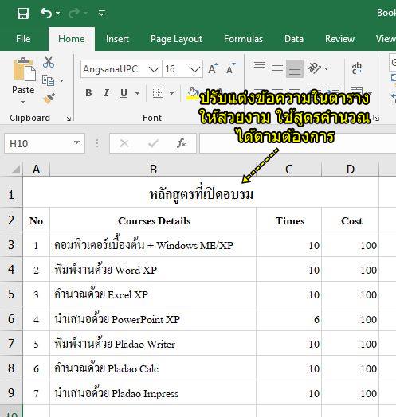396x417 pixels.
Task: Click the Wrap Text icon
Action: pos(356,68)
